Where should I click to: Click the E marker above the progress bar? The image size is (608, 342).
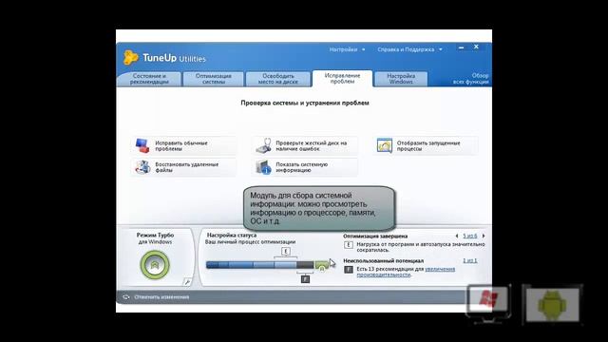[x=286, y=251]
